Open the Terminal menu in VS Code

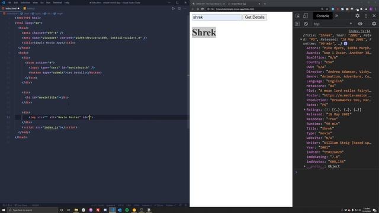pos(57,2)
